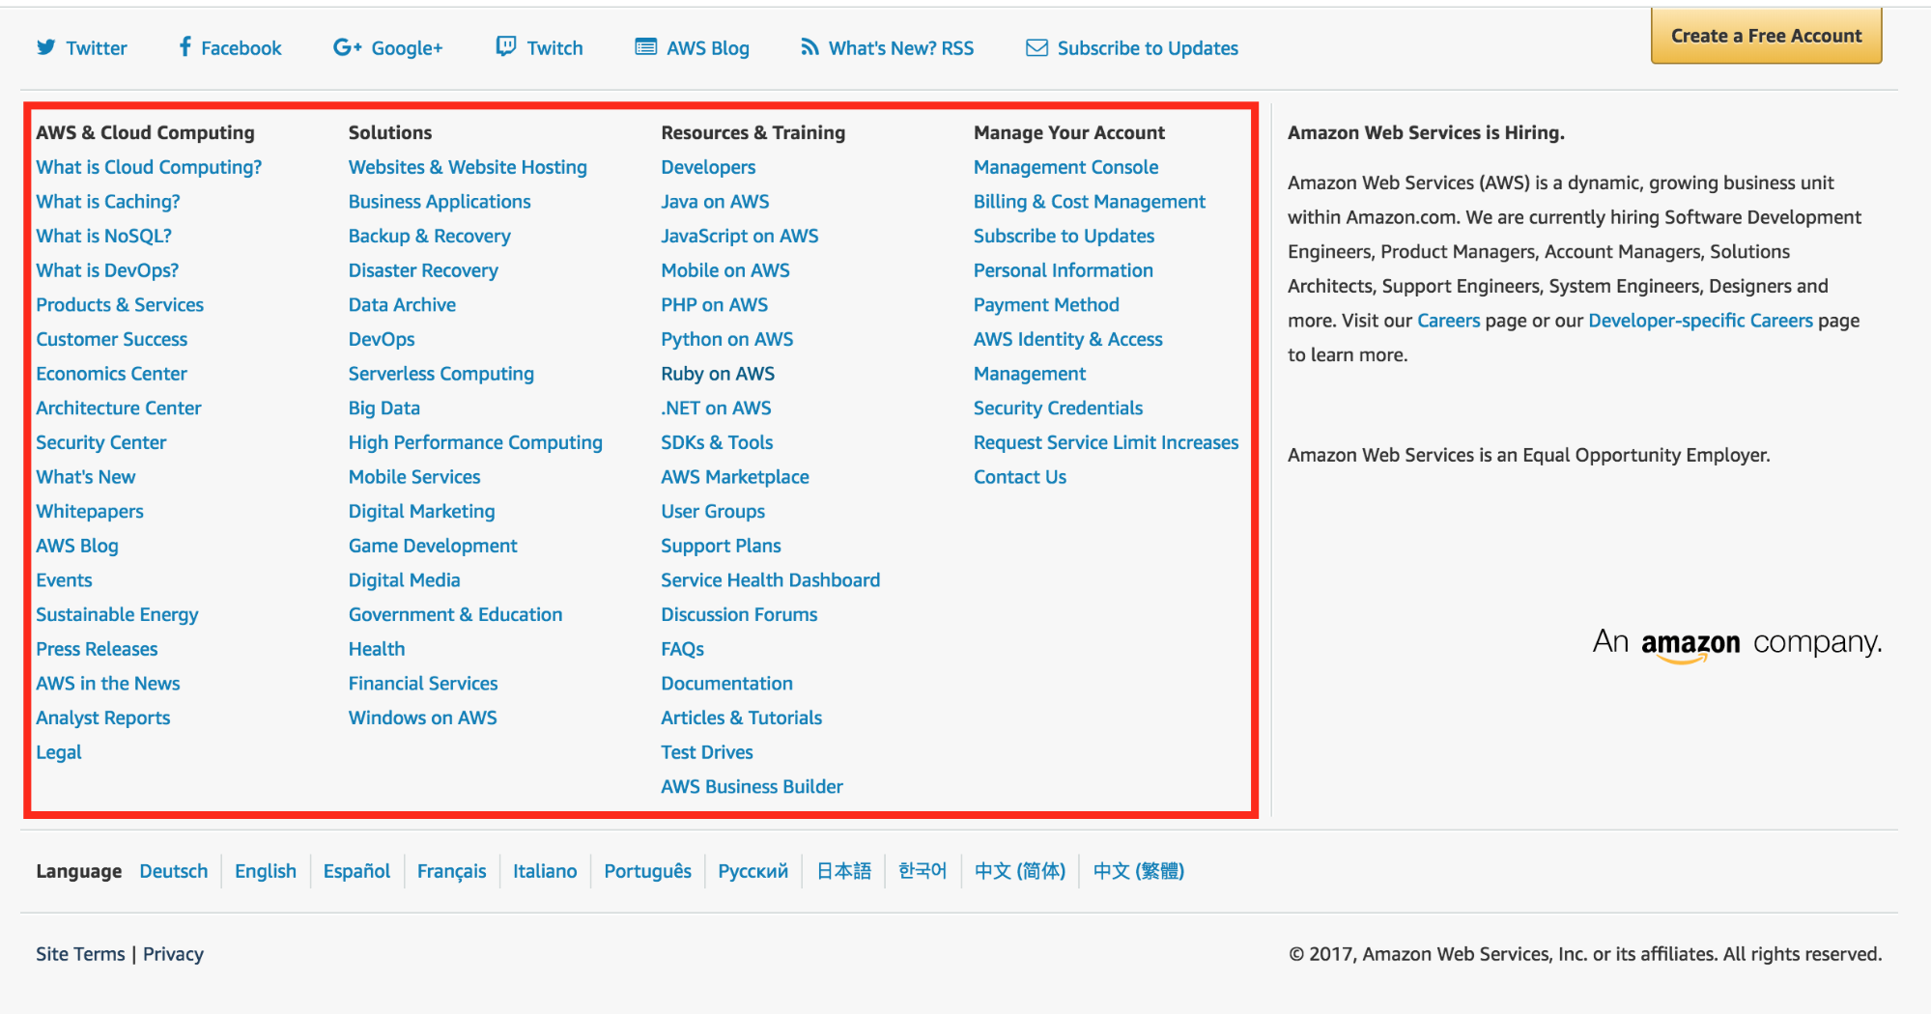Open SDKs & Tools link
Screen dimensions: 1931x1014
[717, 442]
